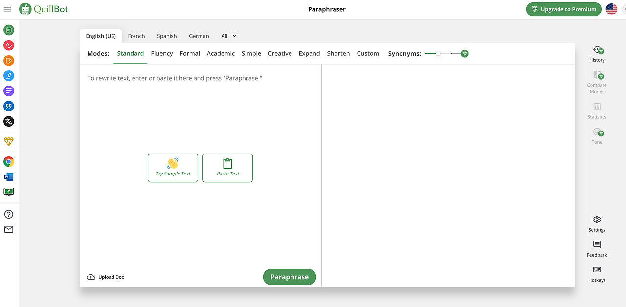Image resolution: width=626 pixels, height=307 pixels.
Task: Click the US flag language icon
Action: point(611,9)
